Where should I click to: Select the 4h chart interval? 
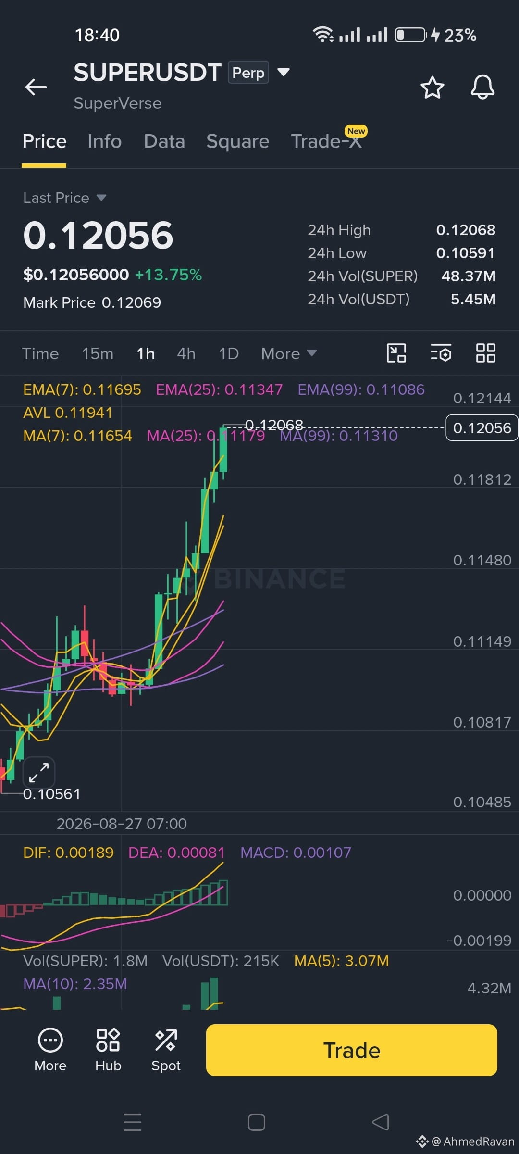tap(186, 353)
